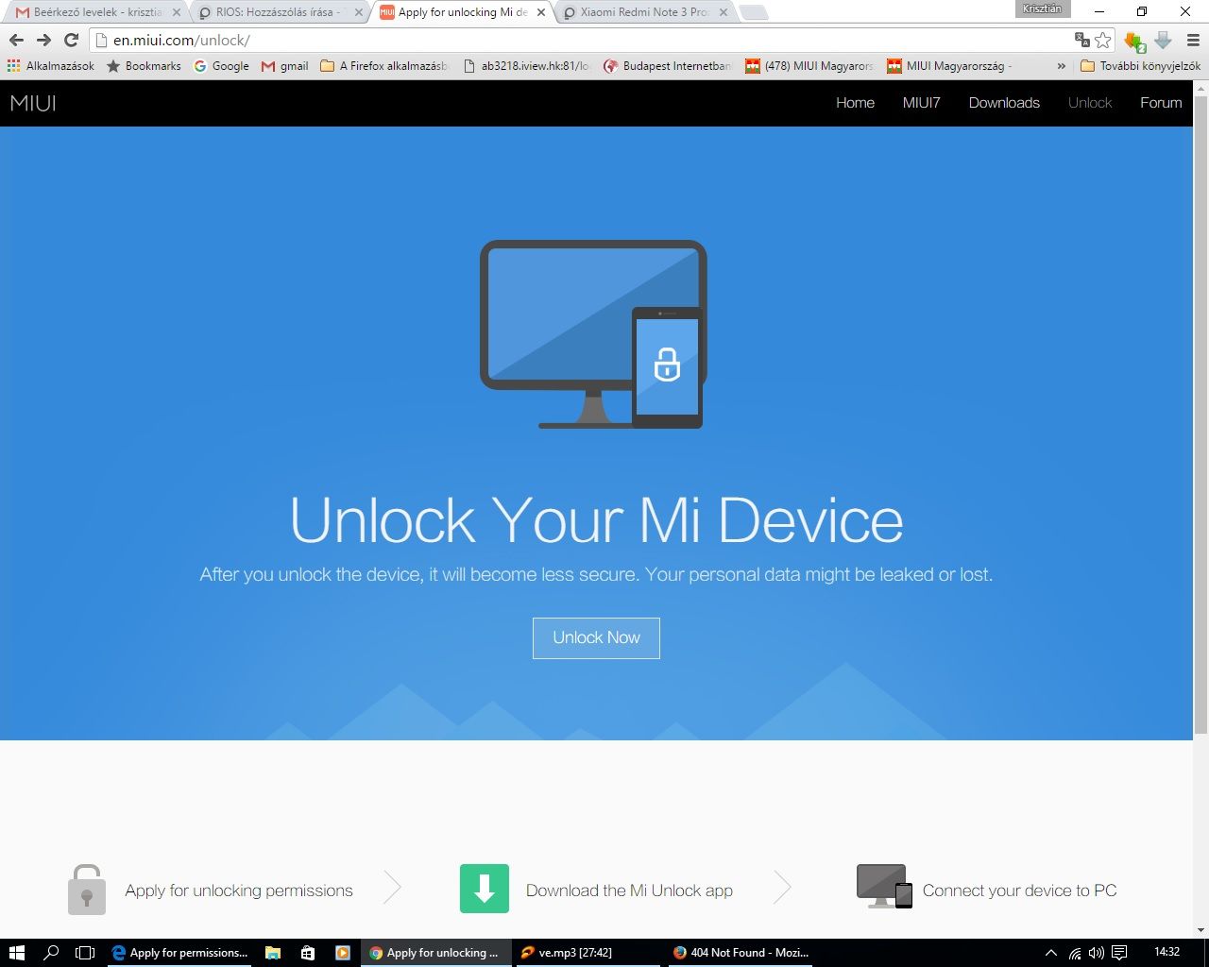The height and width of the screenshot is (967, 1209).
Task: Open További könyvjelzők folder
Action: tap(1140, 66)
